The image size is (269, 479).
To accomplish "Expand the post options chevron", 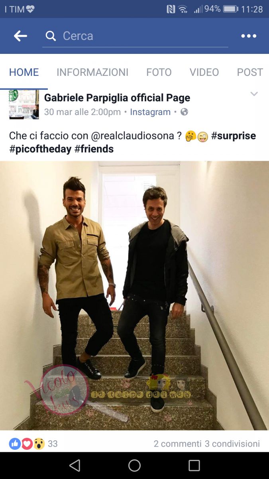I will pos(254,94).
